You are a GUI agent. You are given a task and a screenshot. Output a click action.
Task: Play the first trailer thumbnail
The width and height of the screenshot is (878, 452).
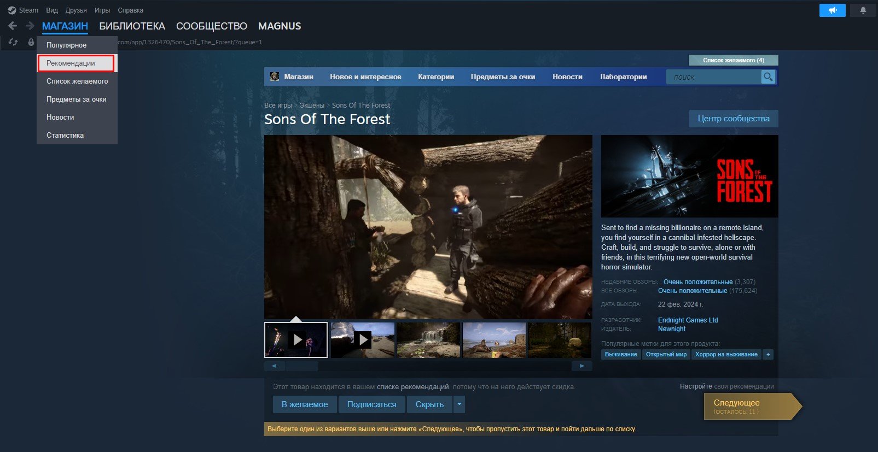(x=296, y=340)
